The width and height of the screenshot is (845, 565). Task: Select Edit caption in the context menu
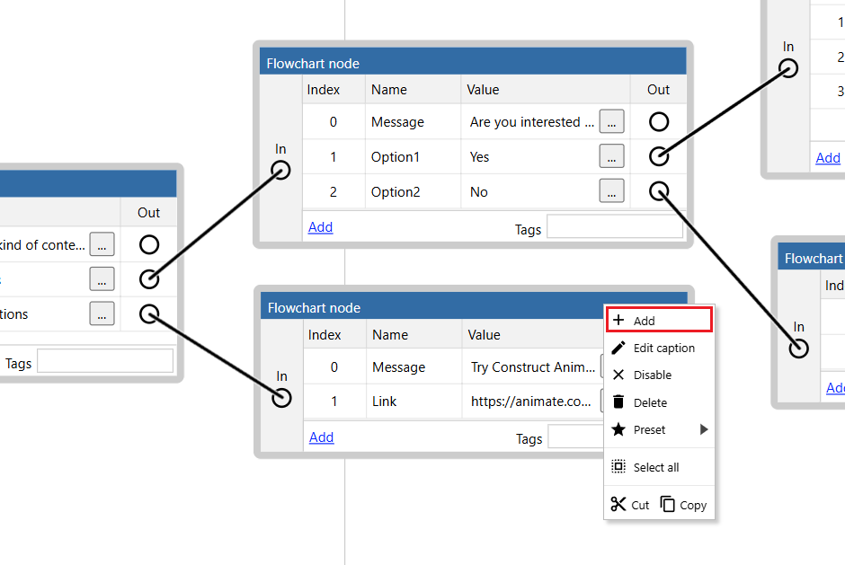666,348
